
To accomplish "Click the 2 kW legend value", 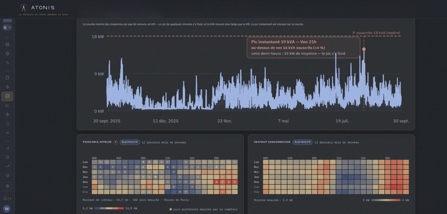I will point(366,200).
